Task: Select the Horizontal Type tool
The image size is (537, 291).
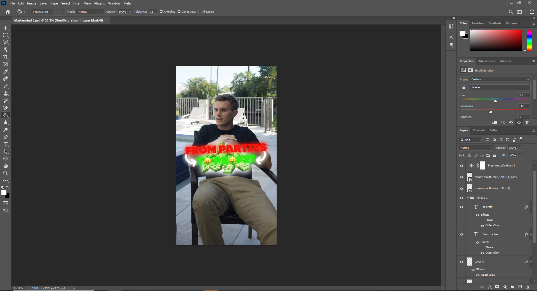Action: tap(6, 144)
